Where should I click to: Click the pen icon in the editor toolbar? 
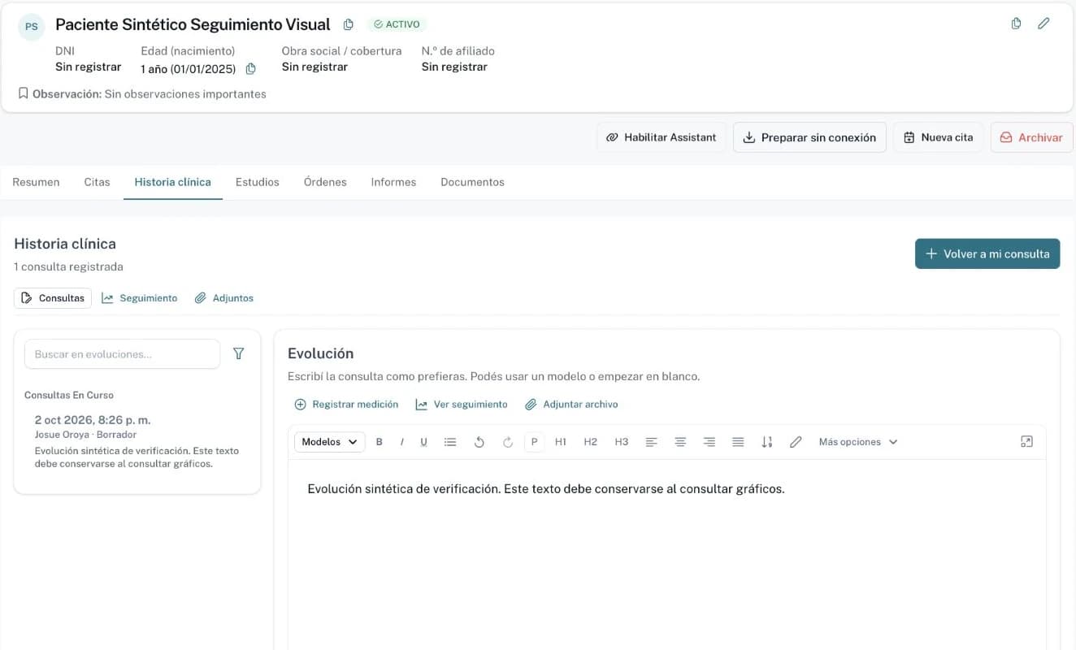796,442
